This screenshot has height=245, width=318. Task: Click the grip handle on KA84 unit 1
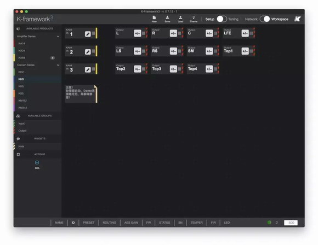pos(93,33)
